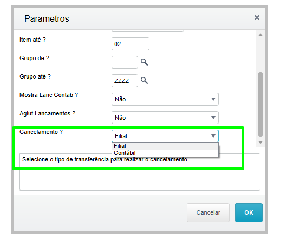Expand the Mostra Lanc Contab dropdown arrow
This screenshot has height=252, width=287.
coord(212,99)
